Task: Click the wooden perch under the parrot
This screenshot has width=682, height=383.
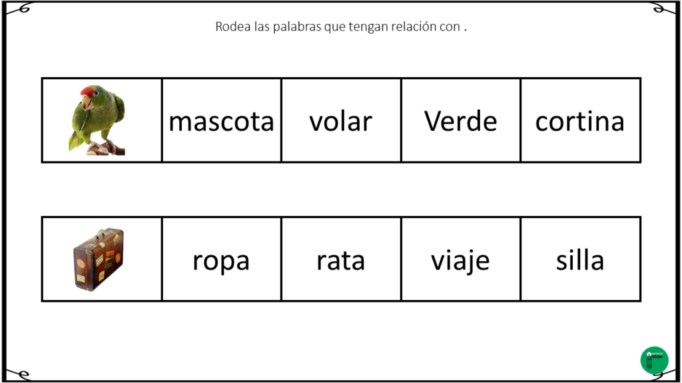Action: (x=107, y=150)
